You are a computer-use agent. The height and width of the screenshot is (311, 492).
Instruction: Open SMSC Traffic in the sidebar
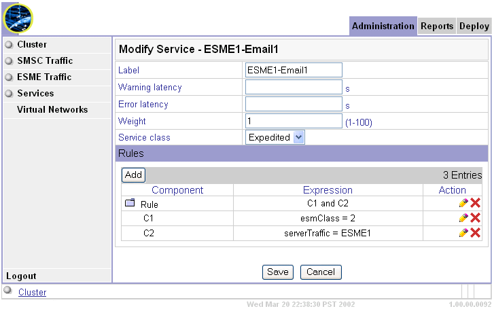pos(45,60)
